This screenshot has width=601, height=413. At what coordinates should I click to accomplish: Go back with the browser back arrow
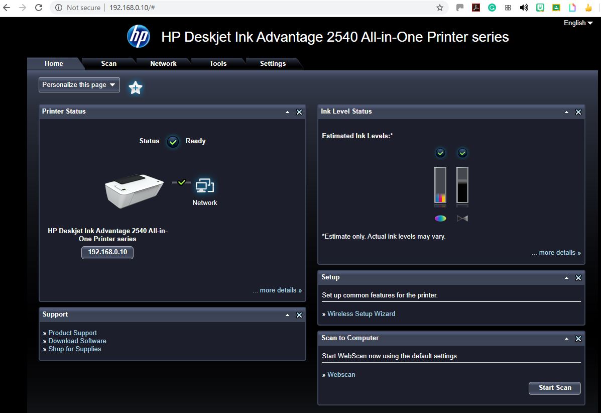tap(7, 8)
